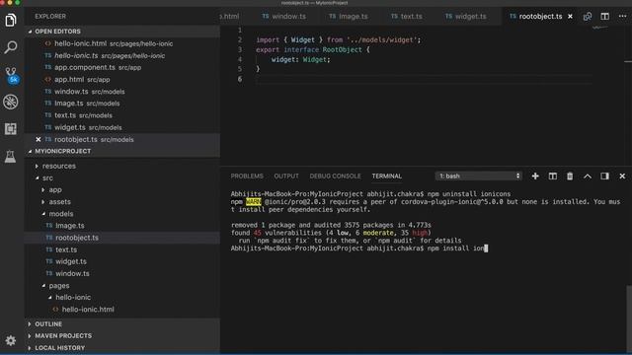Open the editor More Actions menu
632x355 pixels.
point(622,17)
